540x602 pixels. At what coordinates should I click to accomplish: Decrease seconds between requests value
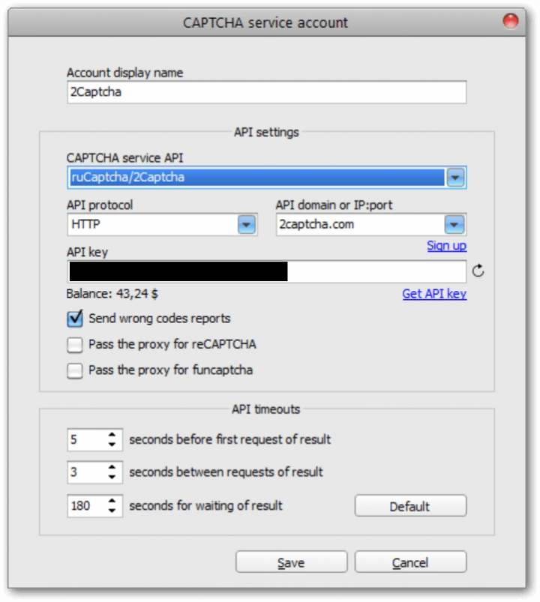[x=112, y=477]
